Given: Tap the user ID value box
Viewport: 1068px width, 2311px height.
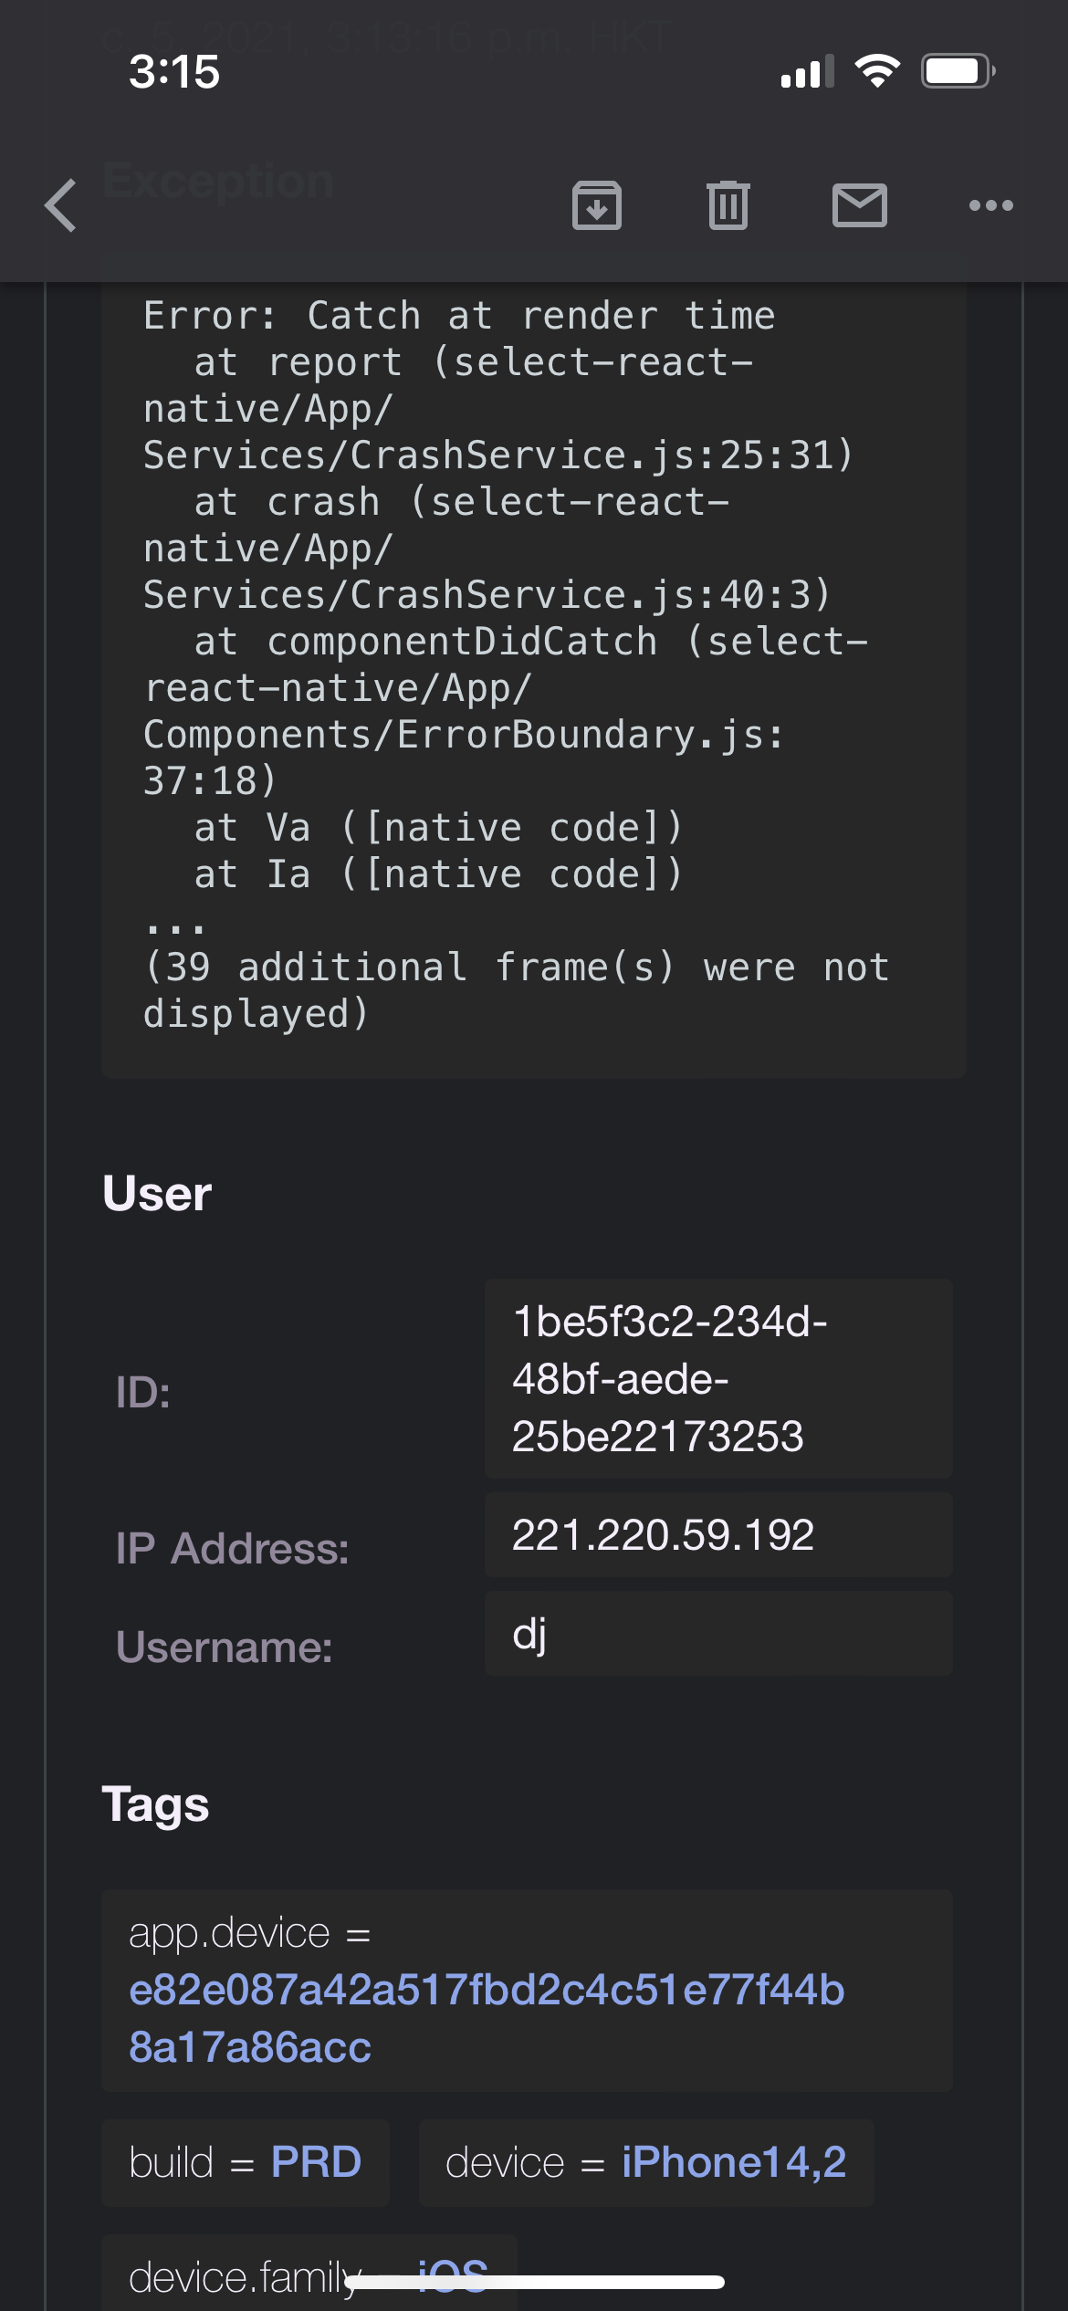Looking at the screenshot, I should pos(718,1378).
